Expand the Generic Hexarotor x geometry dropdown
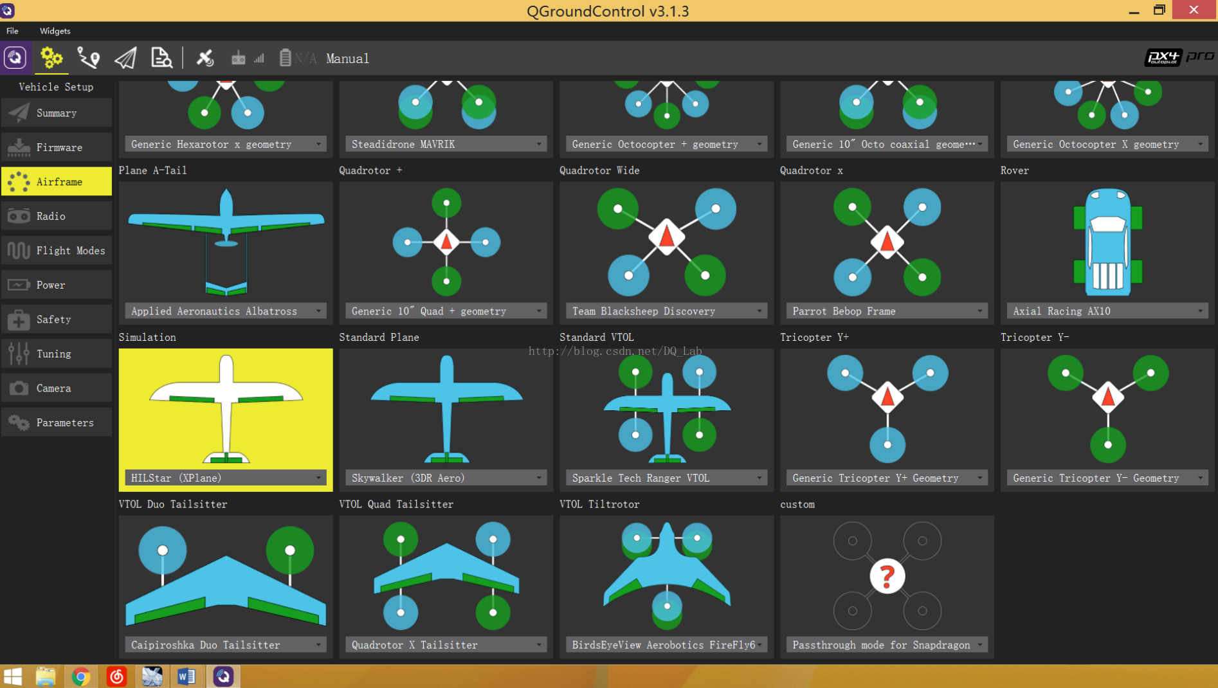This screenshot has width=1218, height=688. coord(226,144)
